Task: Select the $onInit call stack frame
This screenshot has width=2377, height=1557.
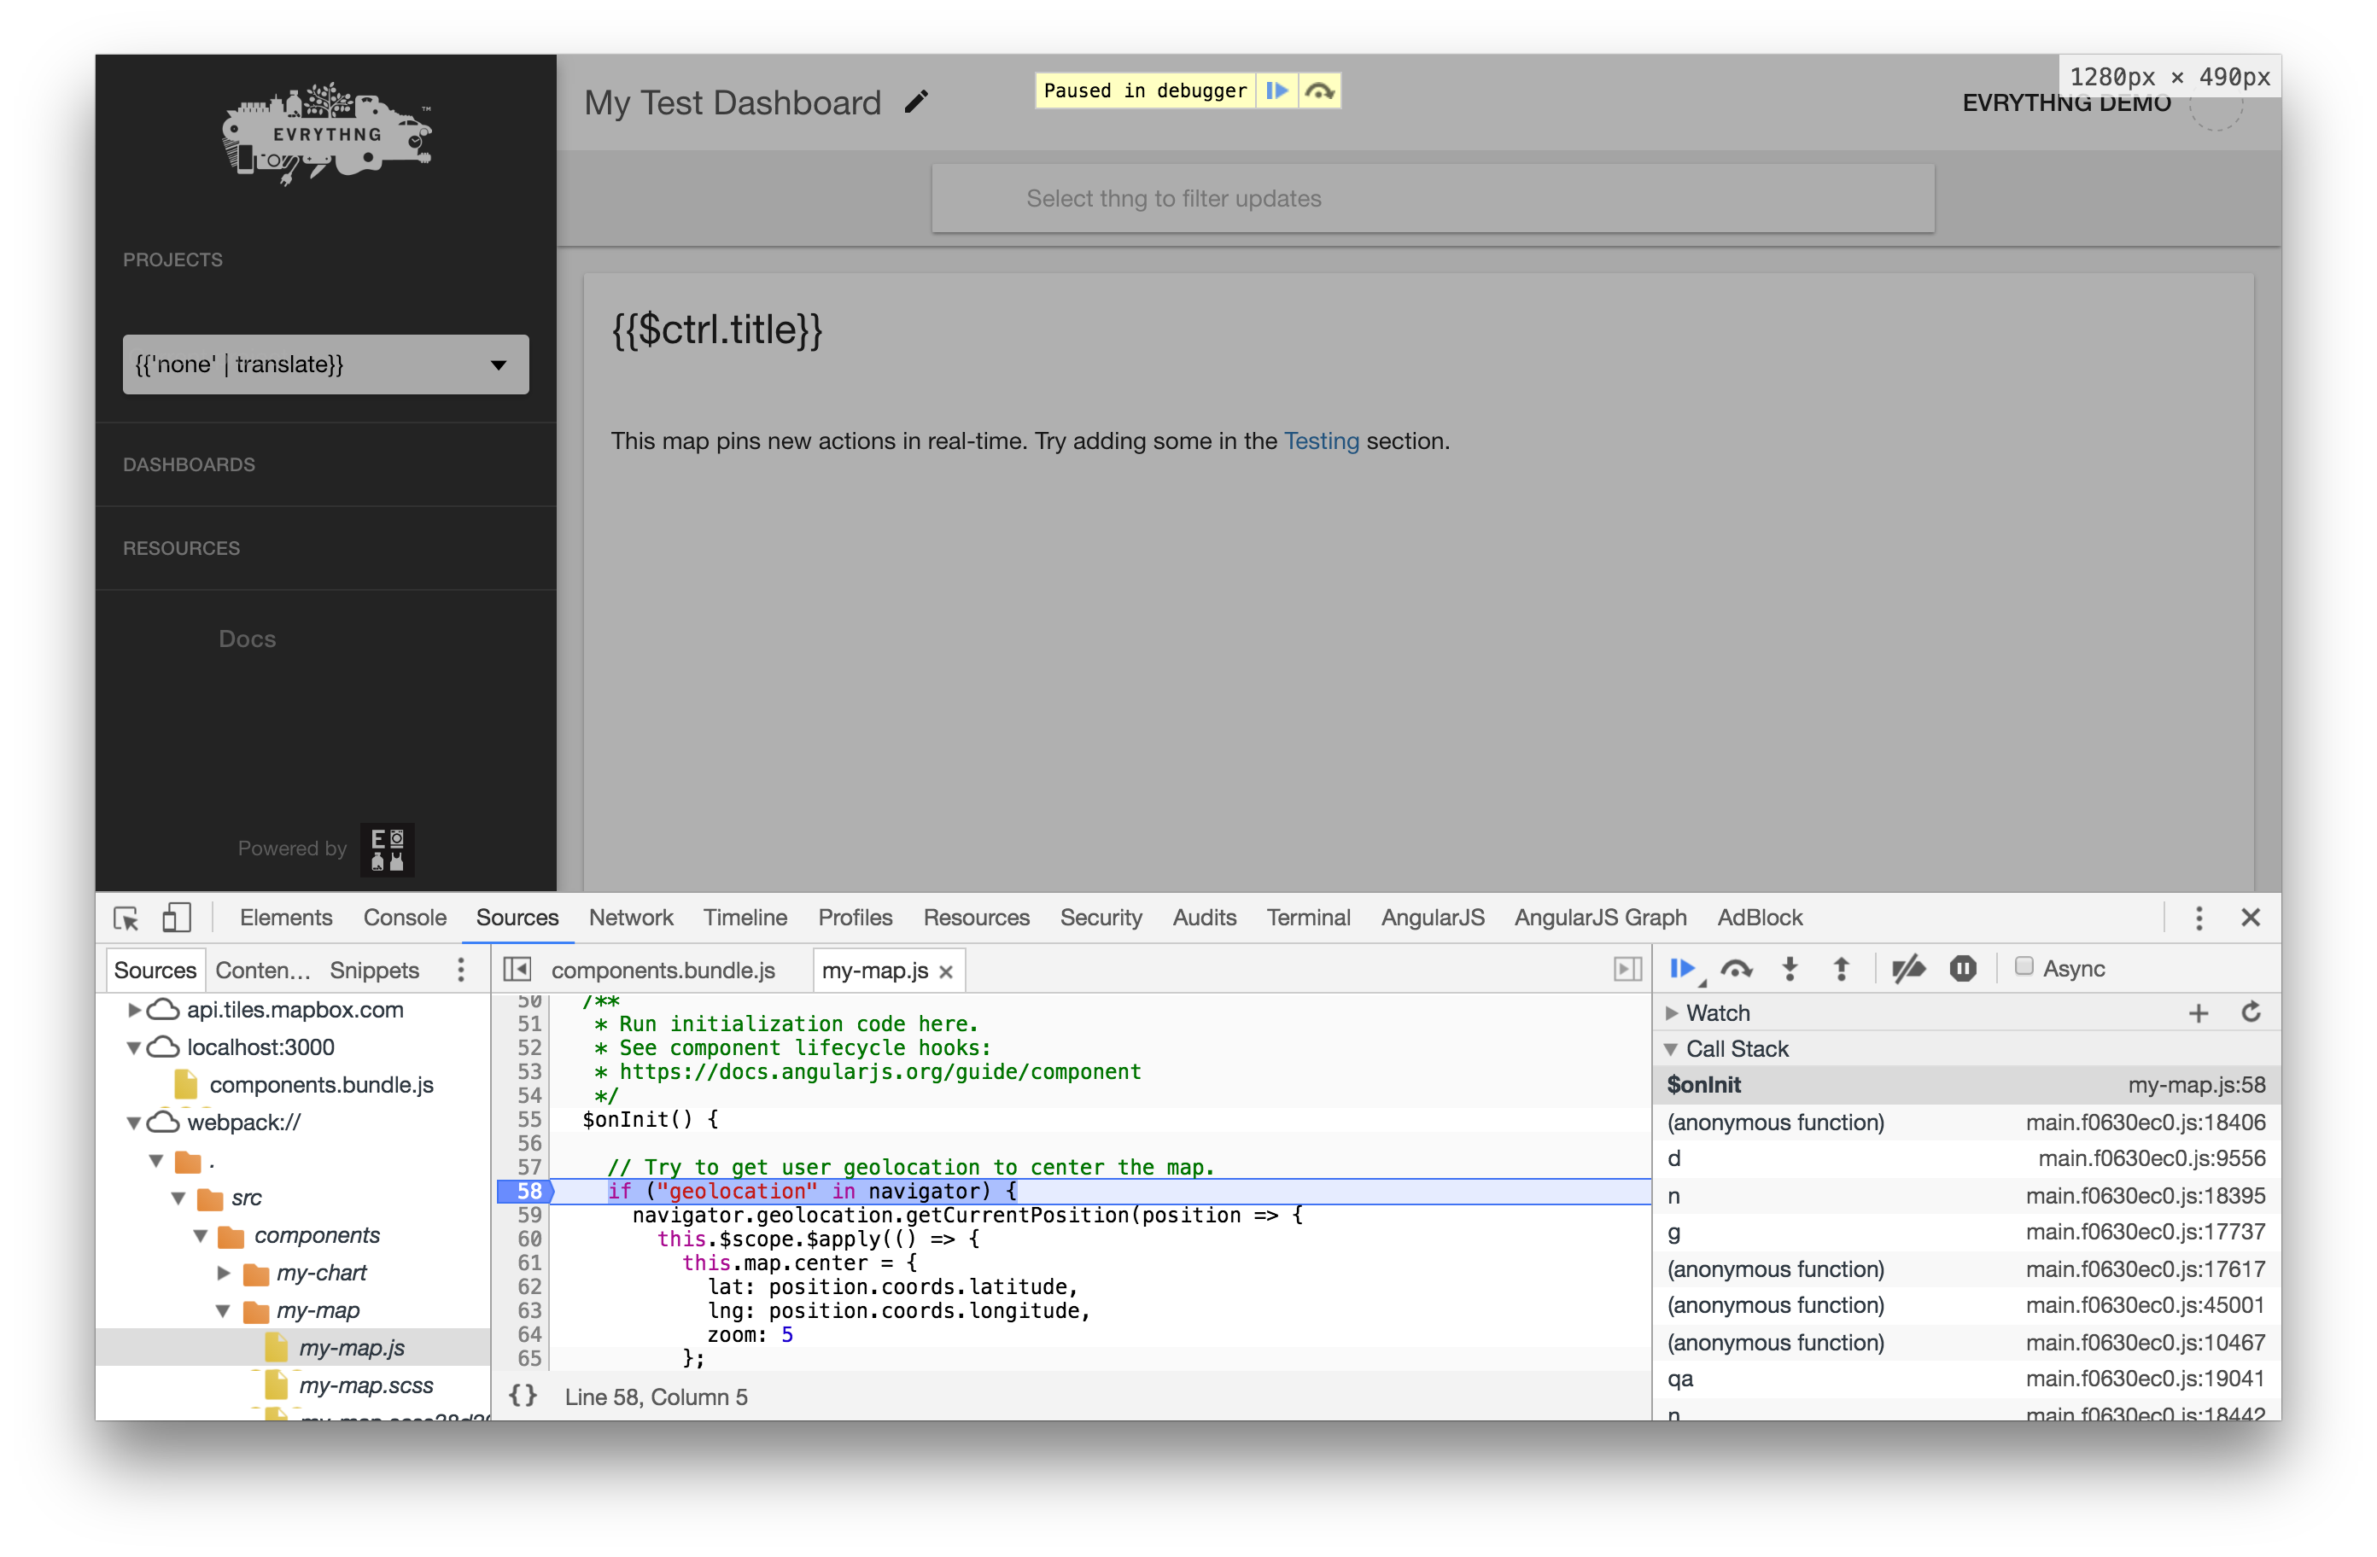Action: click(x=1965, y=1085)
